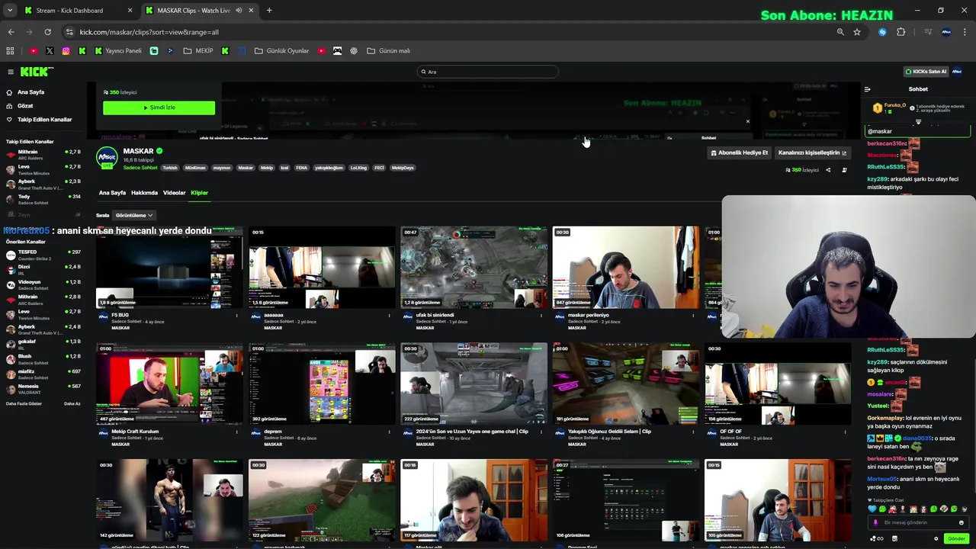This screenshot has height=549, width=976.
Task: Open options menu for ufak bi sinirlendi
Action: click(x=541, y=315)
